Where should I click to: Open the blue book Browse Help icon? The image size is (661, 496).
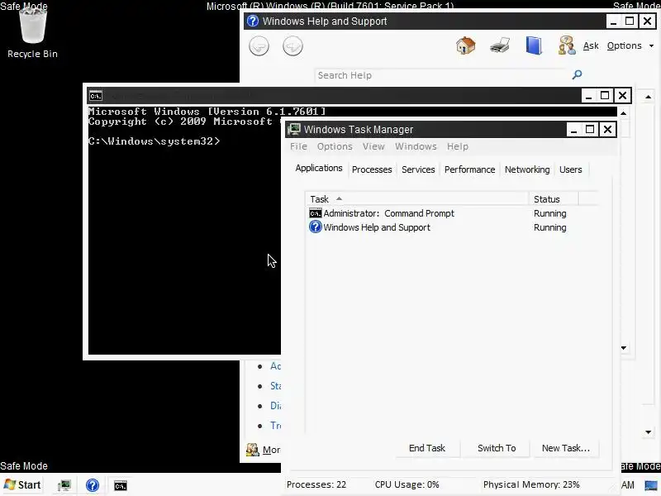[x=534, y=45]
